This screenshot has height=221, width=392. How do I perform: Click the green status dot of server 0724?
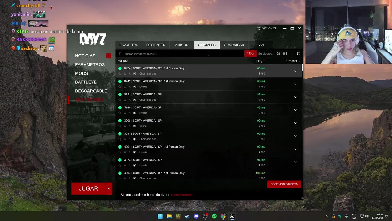click(120, 68)
